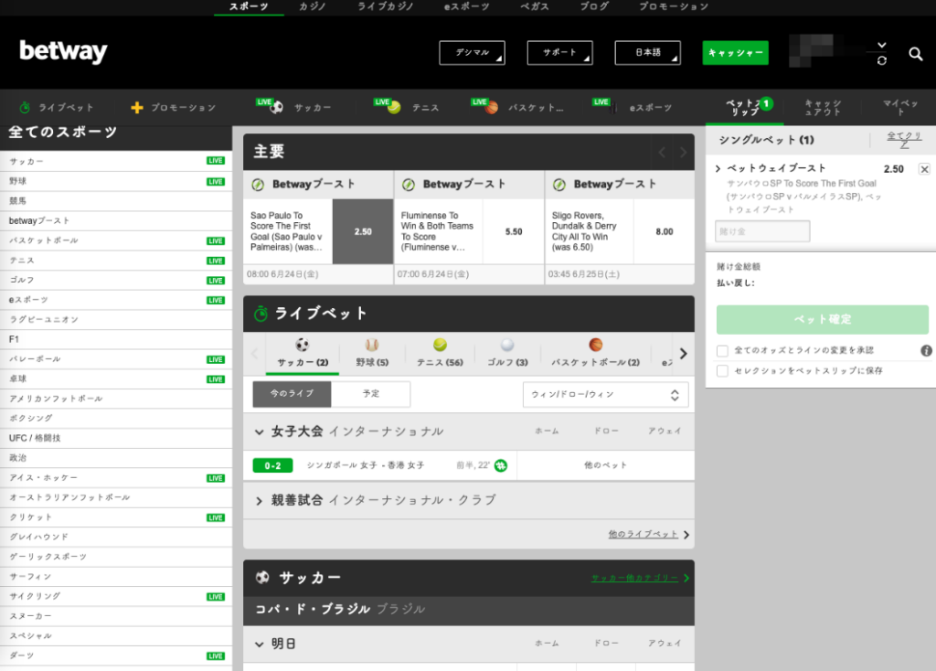
Task: Open the ウィン/ドロー/ウィン market dropdown
Action: [606, 394]
